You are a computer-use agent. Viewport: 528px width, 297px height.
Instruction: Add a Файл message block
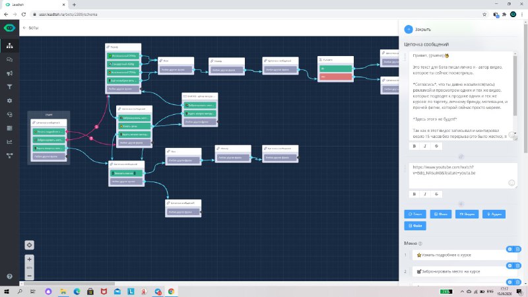(415, 226)
